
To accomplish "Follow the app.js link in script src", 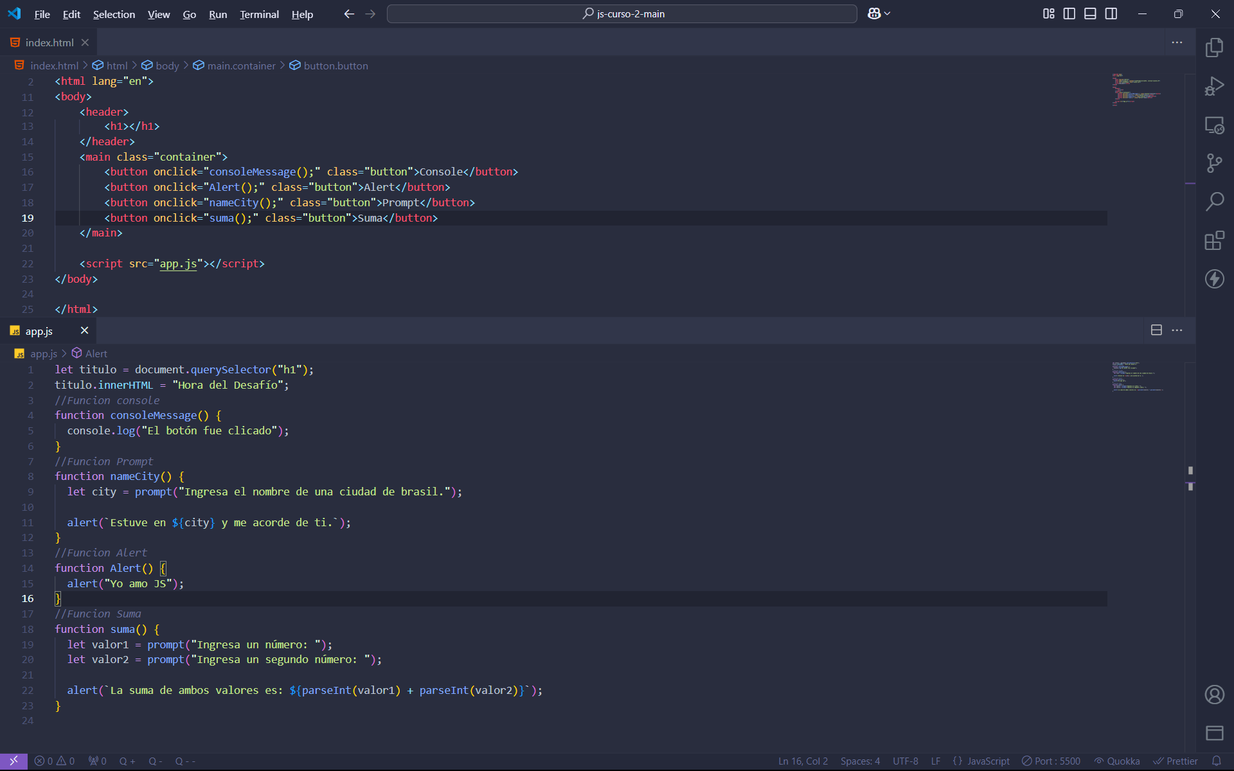I will (178, 263).
